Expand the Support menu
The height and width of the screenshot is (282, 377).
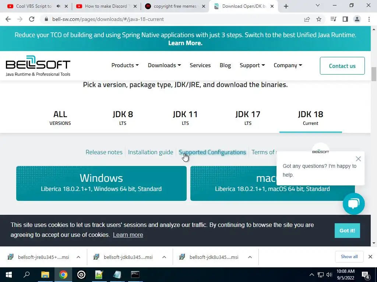point(252,65)
